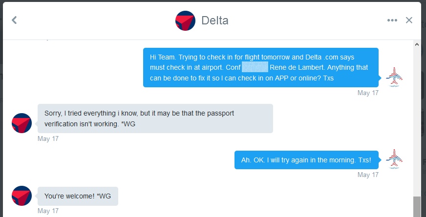Viewport: 426px width, 217px height.
Task: Select the "Hi Team" check-in message bubble
Action: click(260, 67)
